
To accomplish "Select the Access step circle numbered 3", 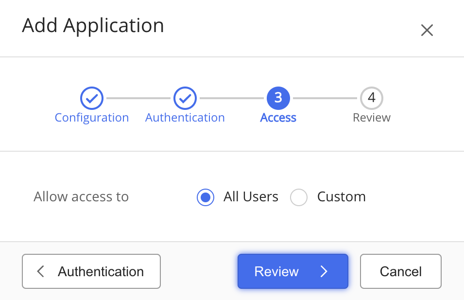I will [278, 98].
